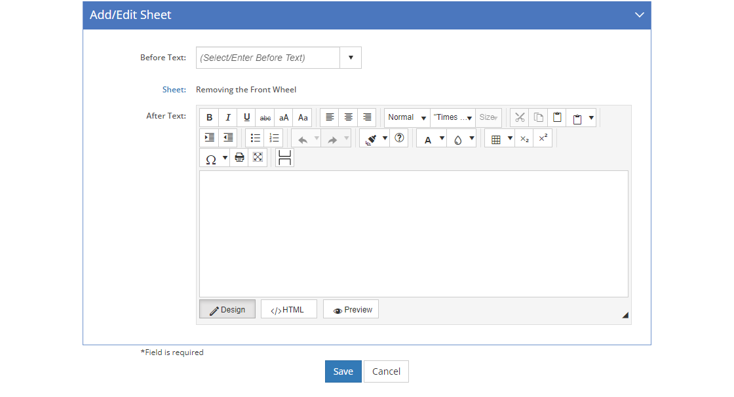Switch to Preview tab

click(x=351, y=309)
